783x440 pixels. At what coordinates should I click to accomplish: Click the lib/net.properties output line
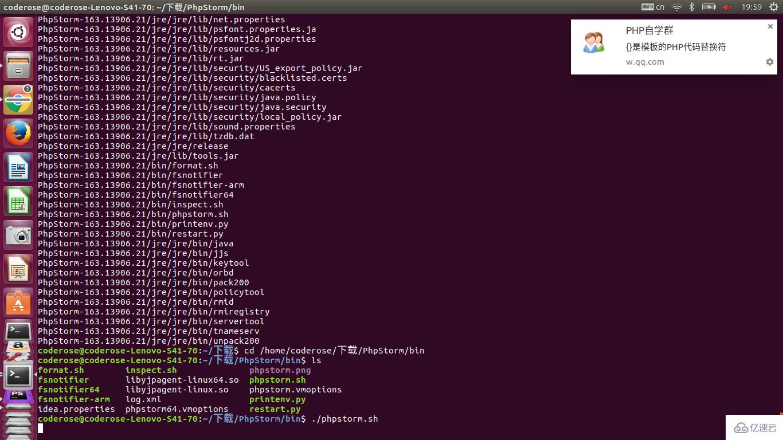pos(162,19)
